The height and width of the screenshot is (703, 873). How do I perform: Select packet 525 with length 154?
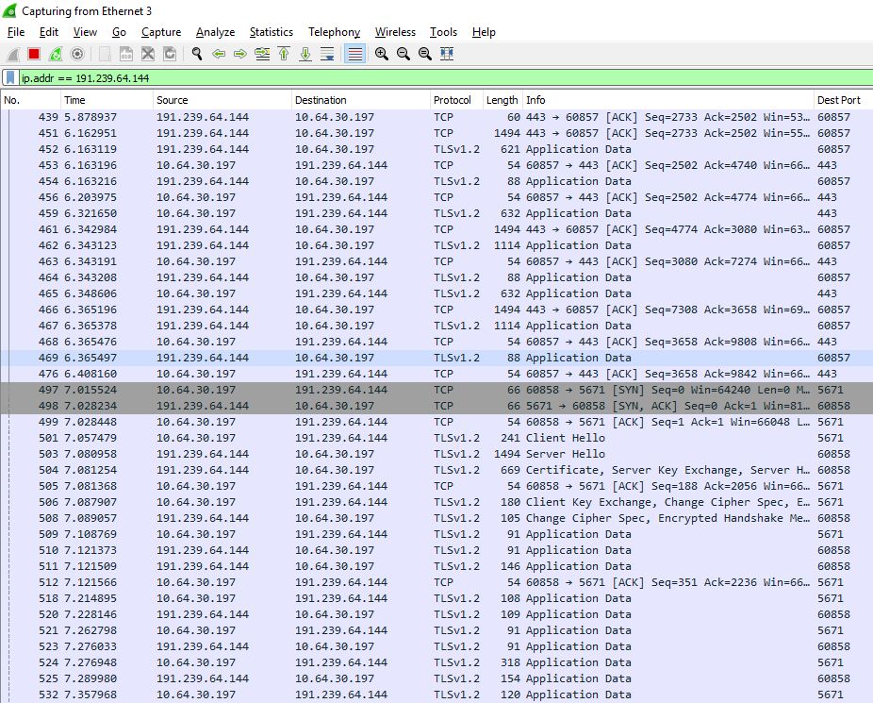click(x=436, y=678)
